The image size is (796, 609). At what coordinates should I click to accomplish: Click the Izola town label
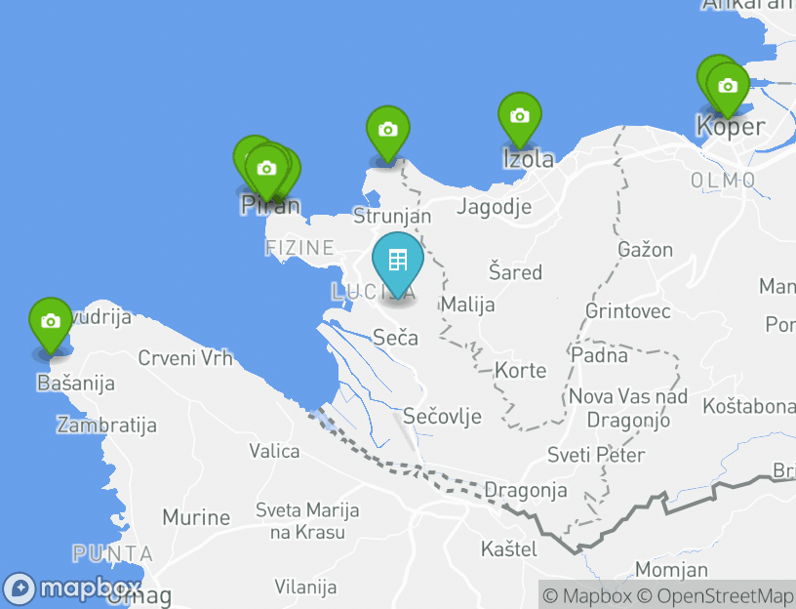529,159
